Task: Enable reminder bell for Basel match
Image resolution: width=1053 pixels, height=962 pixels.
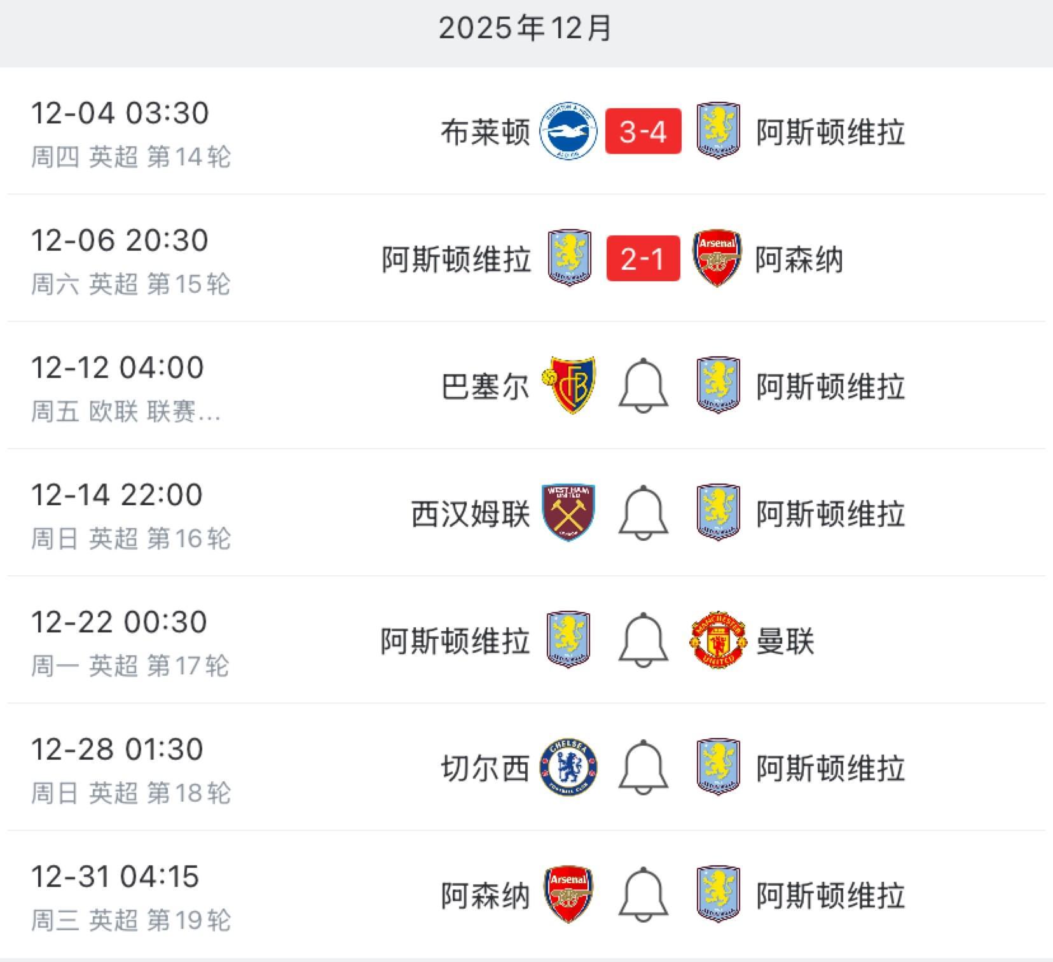Action: pyautogui.click(x=643, y=386)
